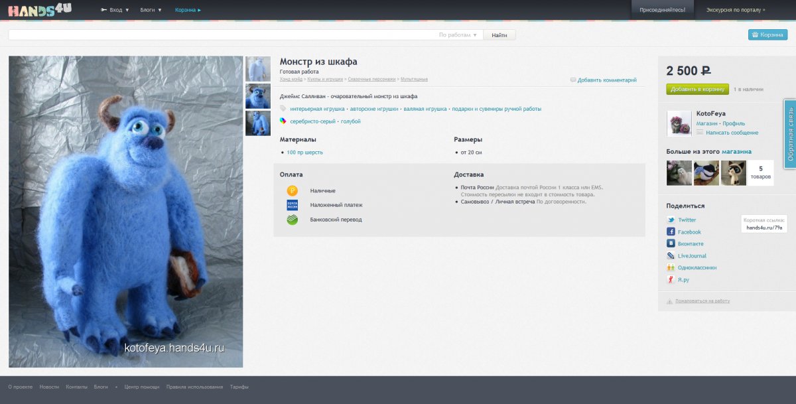Open Экскурсия по порталу link
Image resolution: width=796 pixels, height=404 pixels.
(735, 10)
